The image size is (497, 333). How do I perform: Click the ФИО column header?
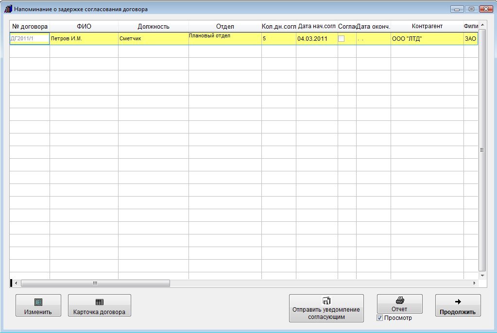tap(84, 26)
